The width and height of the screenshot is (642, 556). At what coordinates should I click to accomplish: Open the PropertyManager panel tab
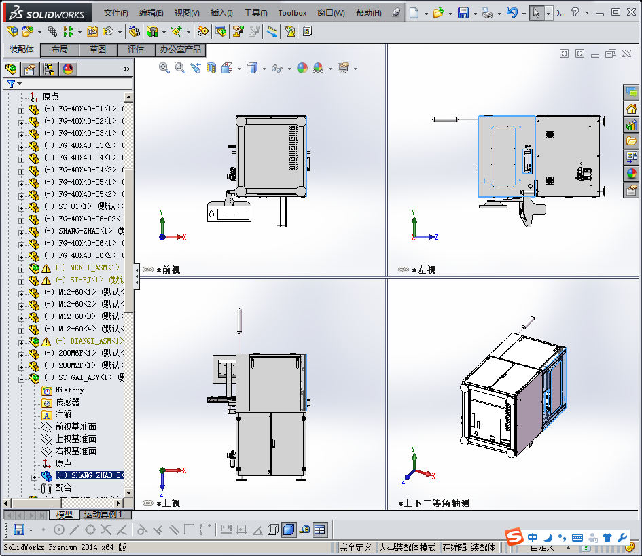coord(30,69)
